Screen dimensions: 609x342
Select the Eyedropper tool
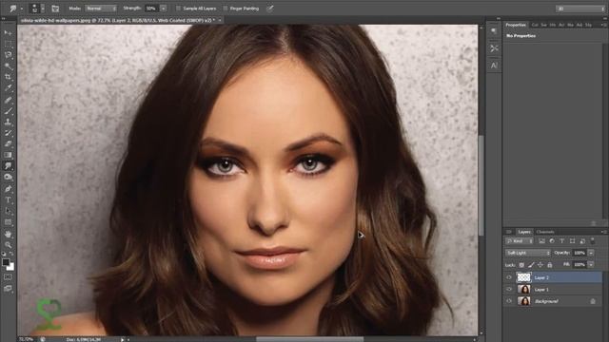pos(8,88)
